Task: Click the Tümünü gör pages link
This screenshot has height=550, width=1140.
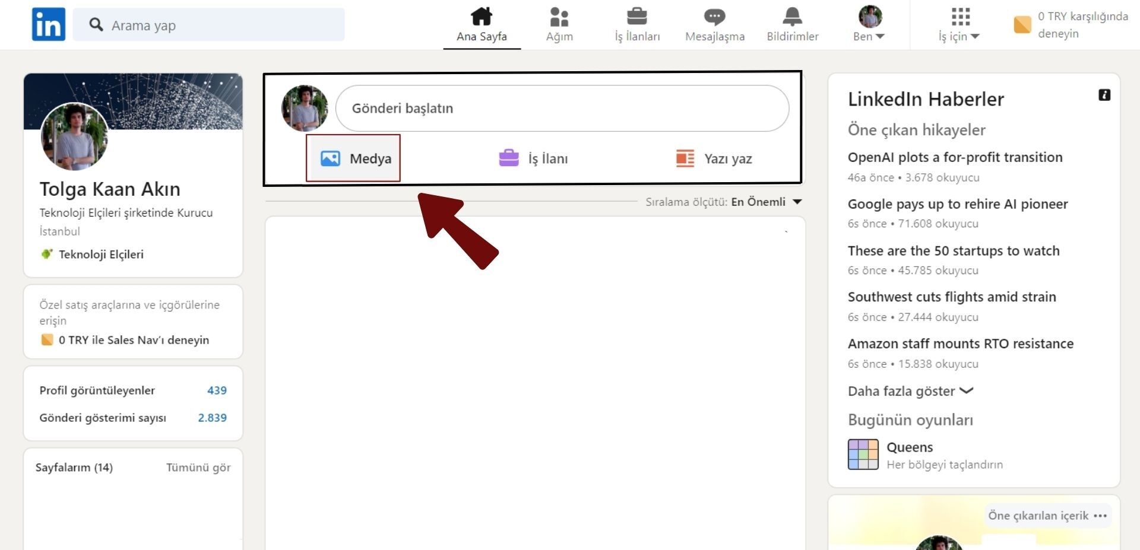Action: click(x=198, y=468)
